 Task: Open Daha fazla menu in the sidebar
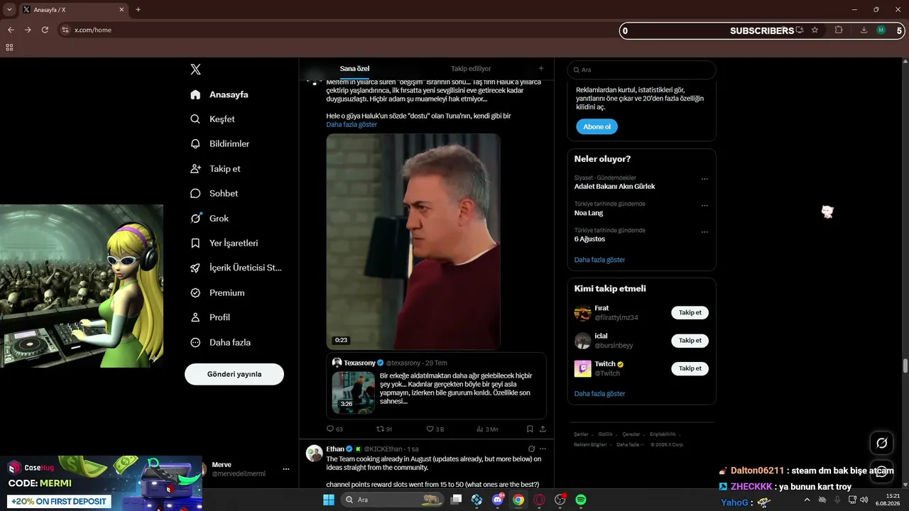point(220,343)
